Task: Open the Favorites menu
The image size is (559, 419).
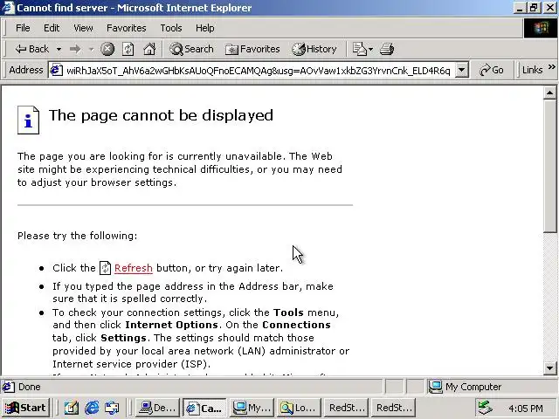Action: 126,28
